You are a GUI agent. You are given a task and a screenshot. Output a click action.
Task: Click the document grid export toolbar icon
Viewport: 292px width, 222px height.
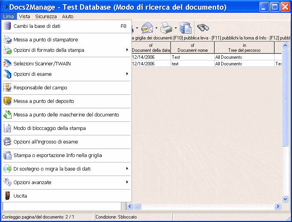pyautogui.click(x=186, y=28)
